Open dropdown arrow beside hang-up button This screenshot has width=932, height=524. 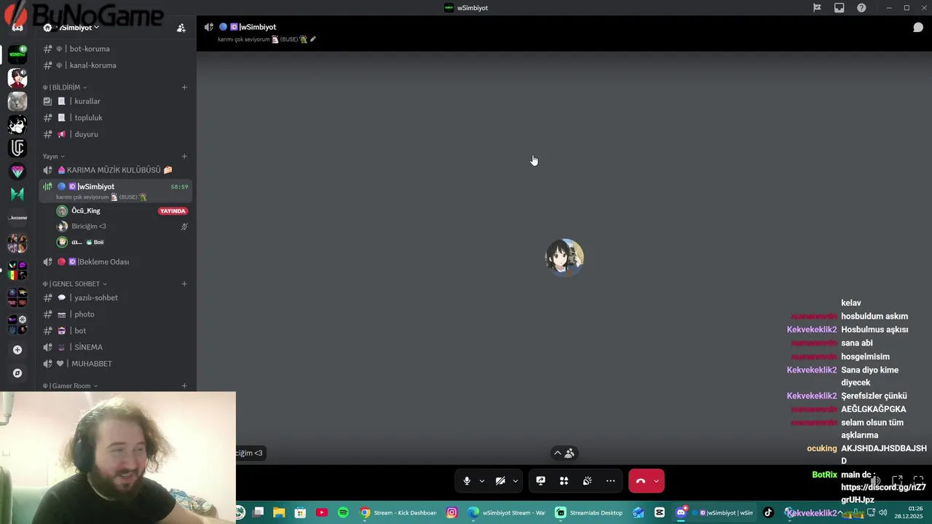(x=656, y=481)
